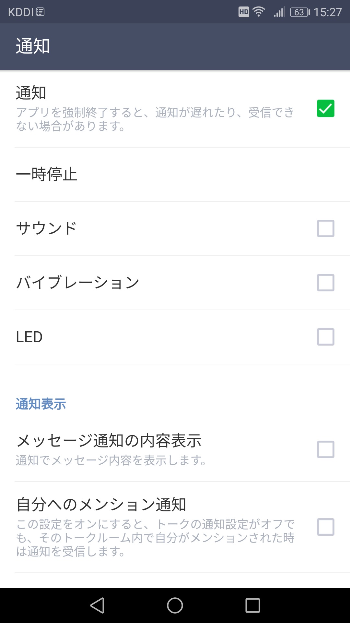This screenshot has width=350, height=623.
Task: Tap the Android back navigation icon
Action: (x=97, y=605)
